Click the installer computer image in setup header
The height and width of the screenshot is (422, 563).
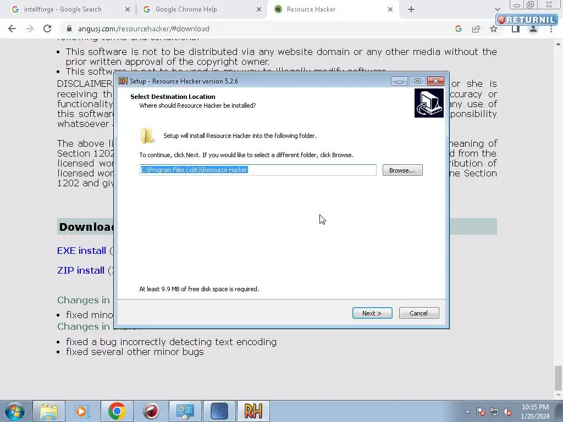(x=429, y=103)
